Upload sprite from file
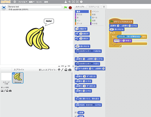151x117 pixels. 66,70
